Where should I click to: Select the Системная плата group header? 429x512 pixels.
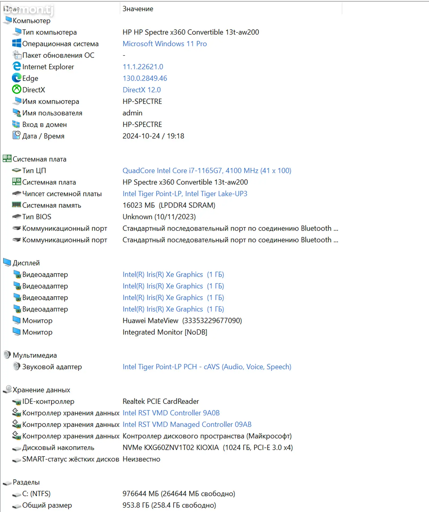[x=39, y=159]
